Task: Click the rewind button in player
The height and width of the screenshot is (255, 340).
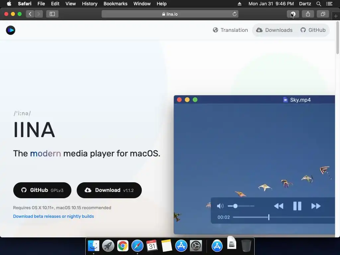Action: 279,206
